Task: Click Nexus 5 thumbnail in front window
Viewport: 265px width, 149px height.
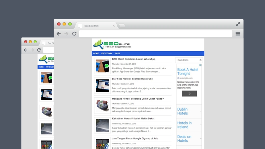Action: [102, 125]
